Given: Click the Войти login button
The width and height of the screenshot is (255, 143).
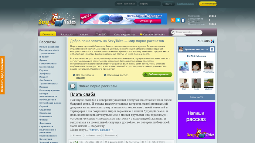Looking at the screenshot, I should click(x=169, y=4).
